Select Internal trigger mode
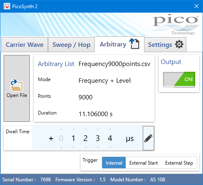Screen dimensions: 203x185 (x=114, y=163)
